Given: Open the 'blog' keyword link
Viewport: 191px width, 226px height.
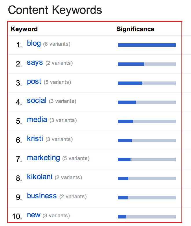Looking at the screenshot, I should [34, 43].
